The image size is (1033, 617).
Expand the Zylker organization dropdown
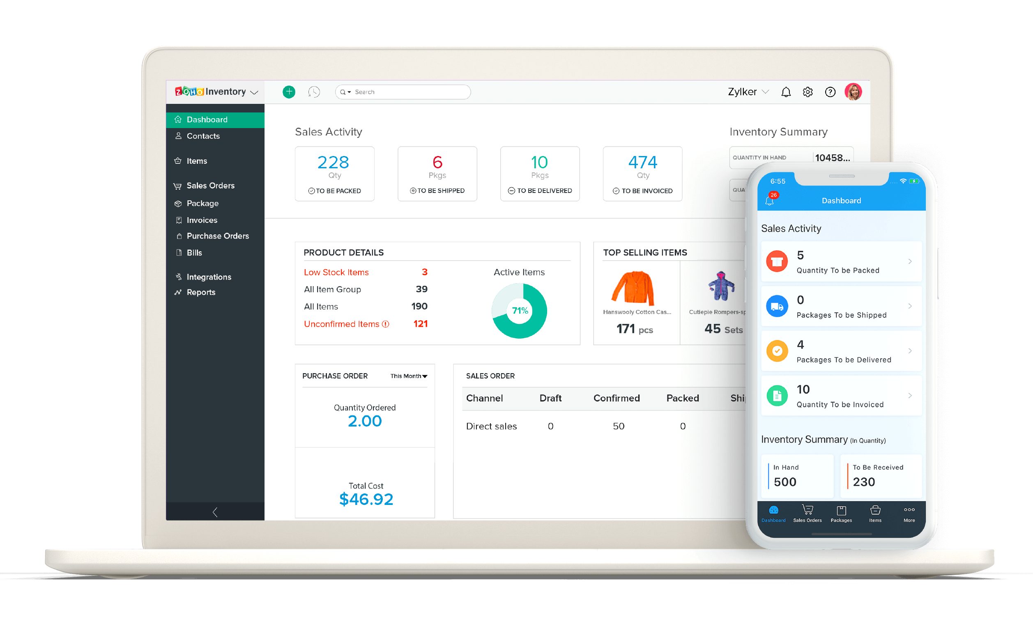(748, 92)
